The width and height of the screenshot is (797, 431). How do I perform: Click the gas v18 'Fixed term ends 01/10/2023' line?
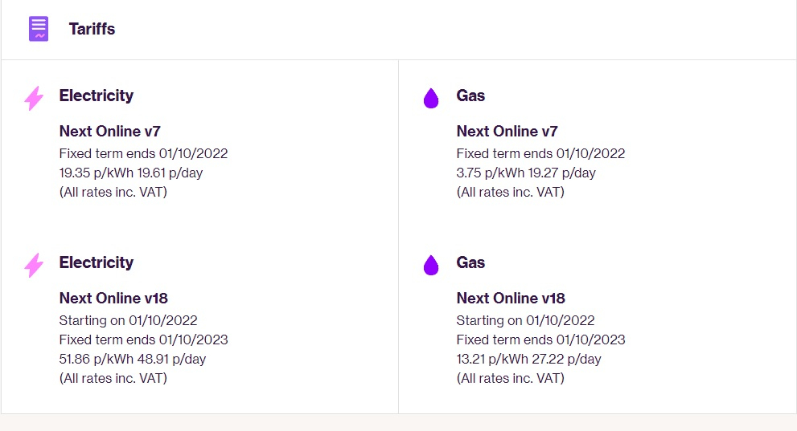(540, 340)
